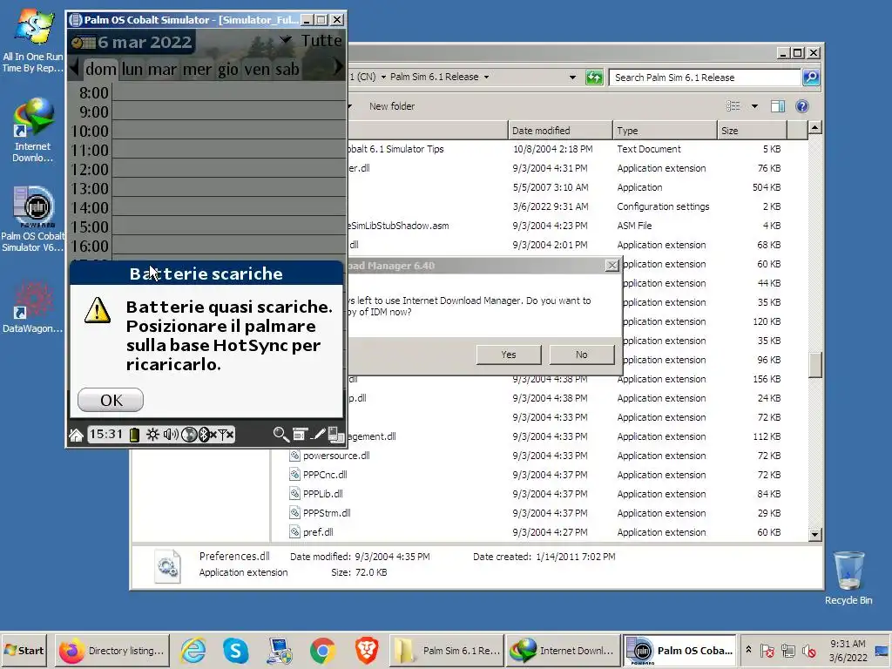892x669 pixels.
Task: Click the scroll down arrow in Explorer list
Action: pyautogui.click(x=814, y=534)
